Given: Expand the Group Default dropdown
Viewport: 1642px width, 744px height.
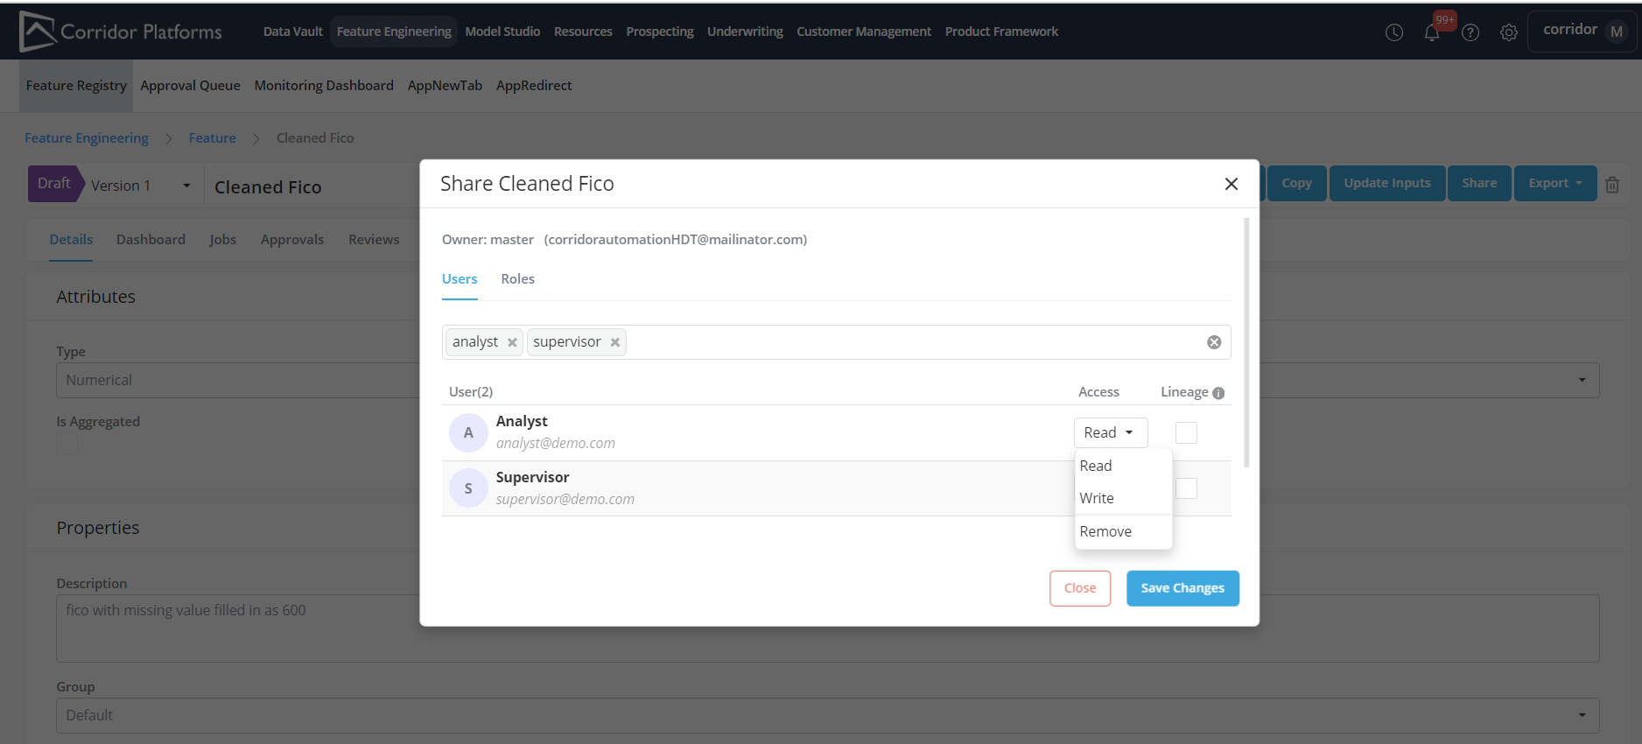Looking at the screenshot, I should pos(1581,715).
